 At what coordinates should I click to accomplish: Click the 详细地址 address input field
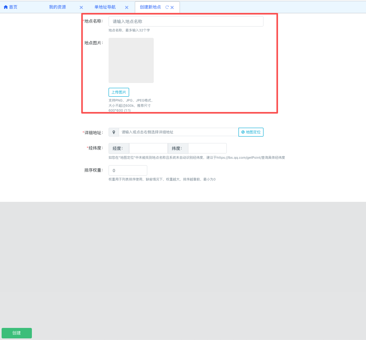[178, 132]
